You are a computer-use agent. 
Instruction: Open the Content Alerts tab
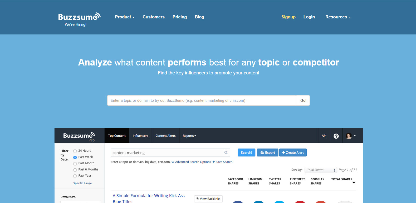tap(165, 136)
